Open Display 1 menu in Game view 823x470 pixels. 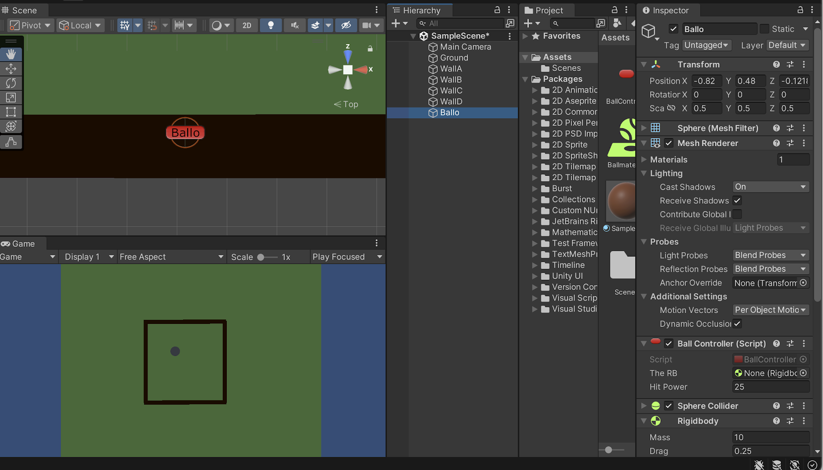[x=89, y=257]
